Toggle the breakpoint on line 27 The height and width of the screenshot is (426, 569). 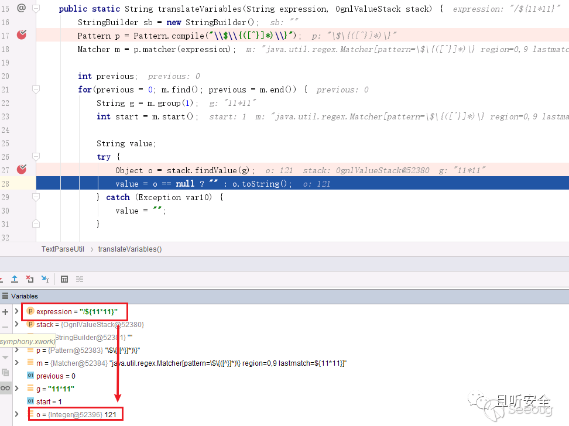pos(22,170)
